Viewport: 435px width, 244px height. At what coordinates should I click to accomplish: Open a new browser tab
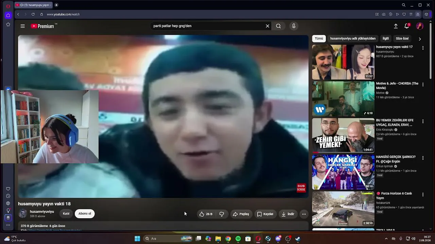(56, 5)
